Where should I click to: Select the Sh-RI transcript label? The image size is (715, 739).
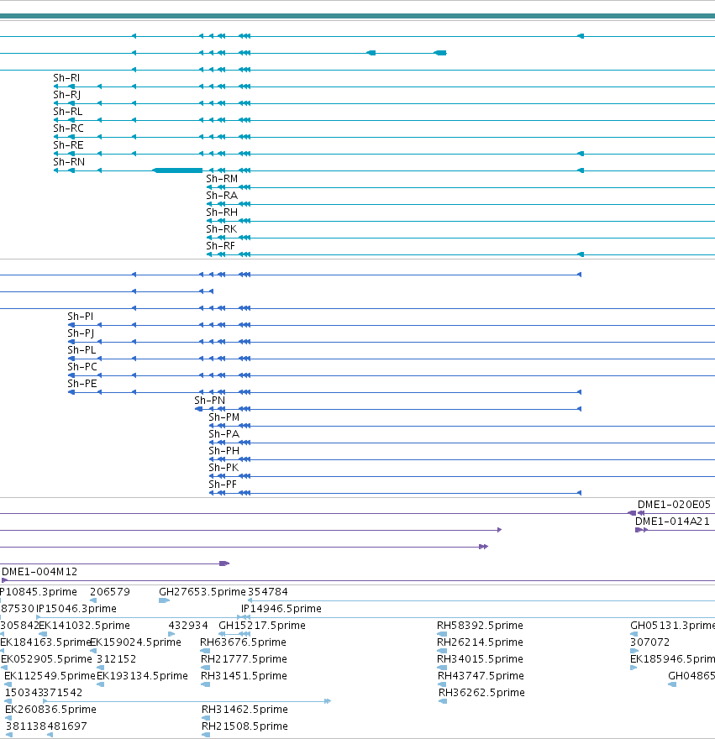[66, 78]
